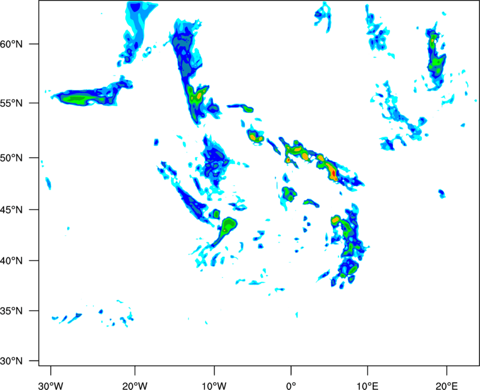This screenshot has width=480, height=390.
Task: Click the 40°N latitude label
Action: click(x=11, y=261)
